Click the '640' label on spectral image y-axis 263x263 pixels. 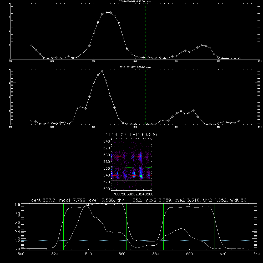tap(107, 141)
